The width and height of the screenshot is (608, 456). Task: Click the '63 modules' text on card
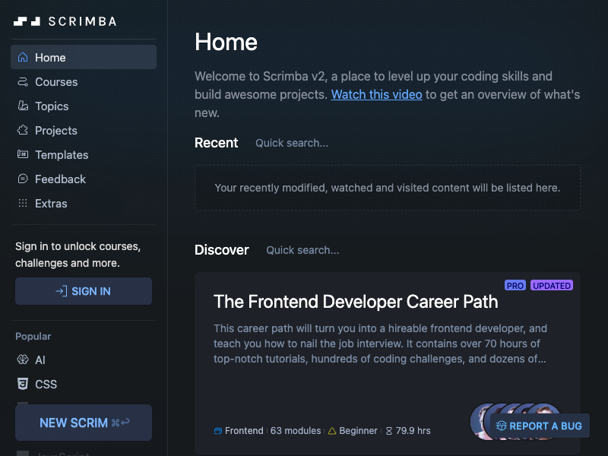click(x=296, y=431)
